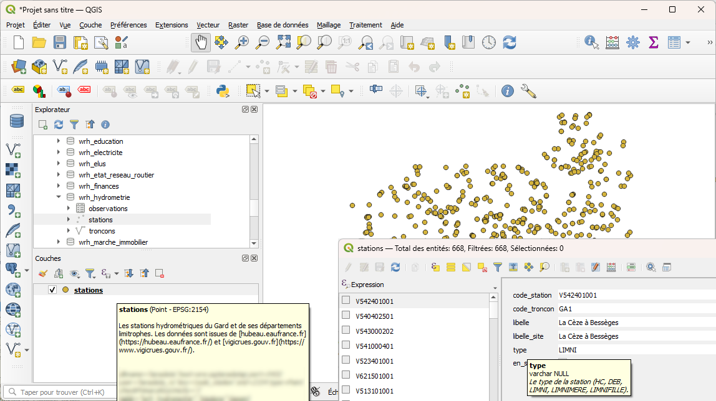Expand the troncons layer node
716x401 pixels.
pos(69,230)
